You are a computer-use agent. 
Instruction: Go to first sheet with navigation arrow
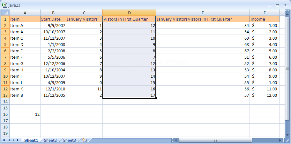(x=4, y=140)
